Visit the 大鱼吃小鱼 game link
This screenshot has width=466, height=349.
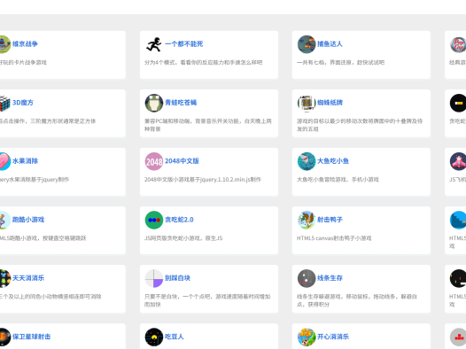333,160
